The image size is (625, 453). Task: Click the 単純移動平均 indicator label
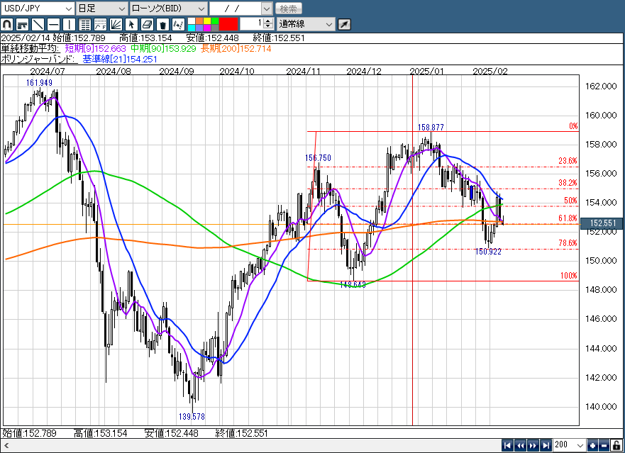click(x=31, y=48)
